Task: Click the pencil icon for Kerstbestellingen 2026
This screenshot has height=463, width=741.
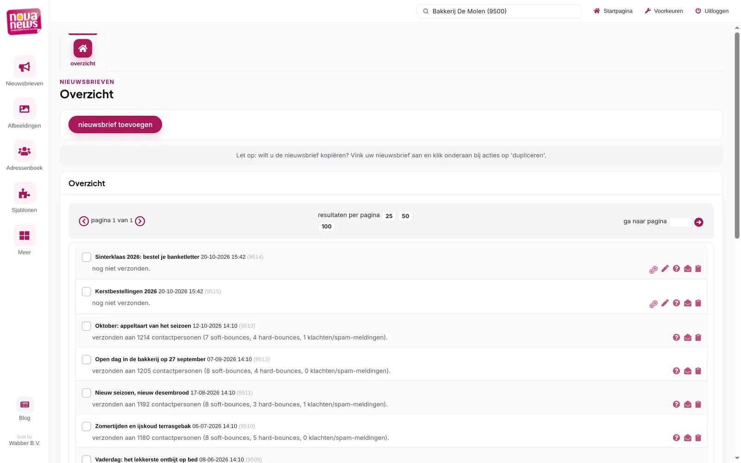Action: [665, 303]
